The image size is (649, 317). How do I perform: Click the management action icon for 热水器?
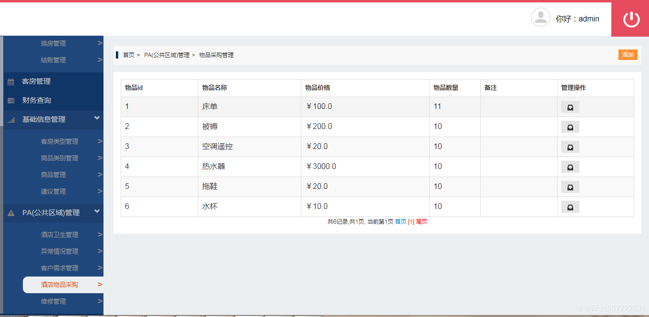tap(570, 167)
